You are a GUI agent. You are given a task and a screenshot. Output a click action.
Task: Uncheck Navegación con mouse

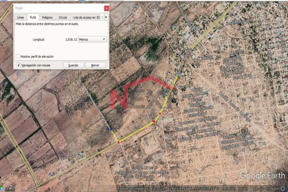[x=18, y=65]
